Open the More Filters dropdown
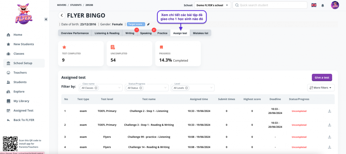The image size is (346, 154). click(x=321, y=88)
